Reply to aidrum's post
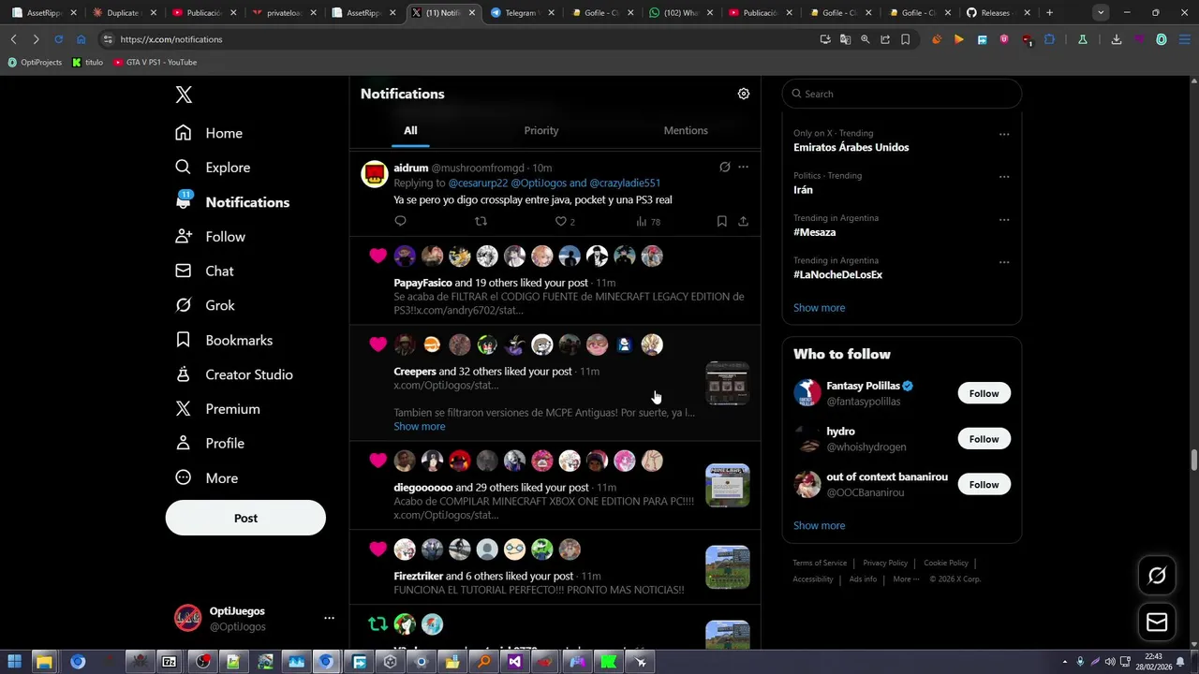The height and width of the screenshot is (674, 1199). click(x=400, y=221)
